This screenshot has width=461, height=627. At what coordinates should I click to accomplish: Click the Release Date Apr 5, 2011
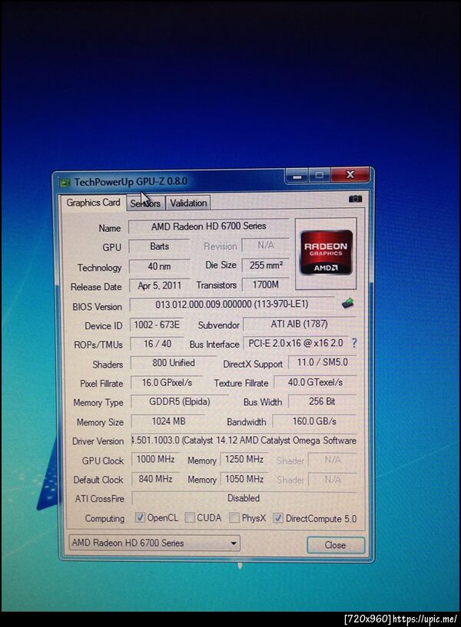[159, 285]
